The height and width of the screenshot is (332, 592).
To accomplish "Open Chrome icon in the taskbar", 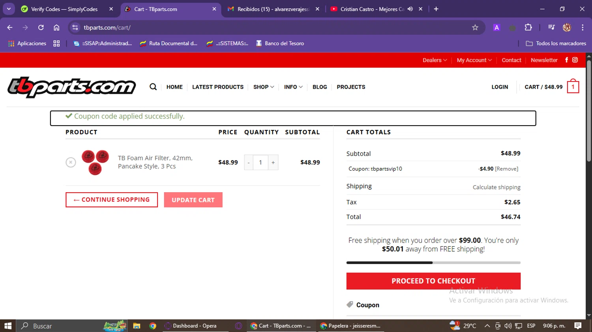I will pos(153,326).
